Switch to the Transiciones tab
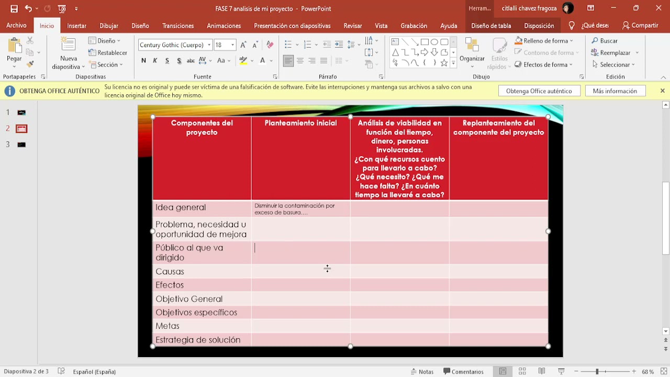The image size is (670, 377). pos(178,26)
